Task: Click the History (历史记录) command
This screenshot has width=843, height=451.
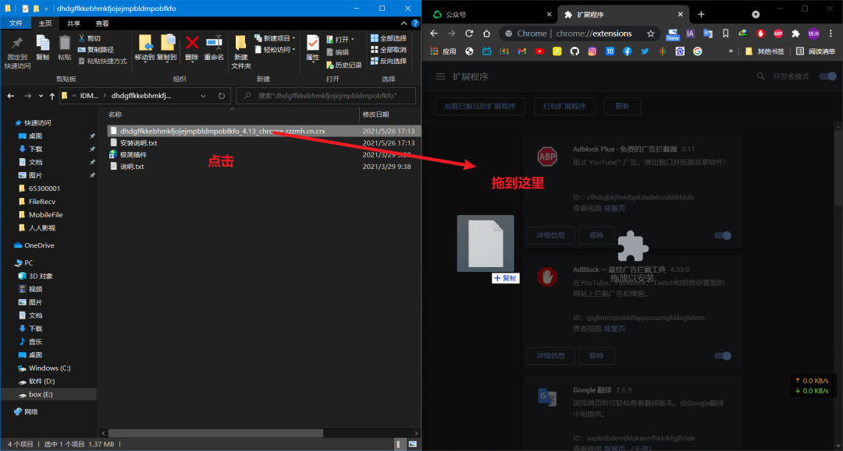Action: click(344, 65)
